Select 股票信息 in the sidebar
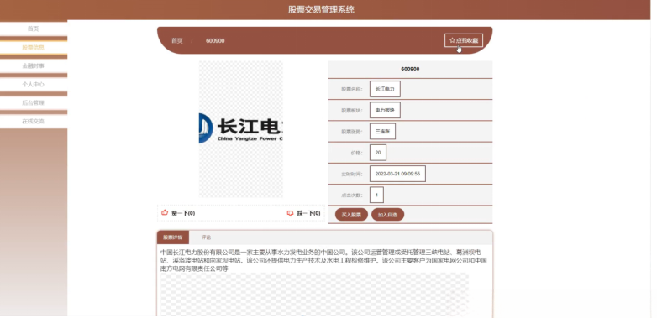657x318 pixels. point(33,47)
